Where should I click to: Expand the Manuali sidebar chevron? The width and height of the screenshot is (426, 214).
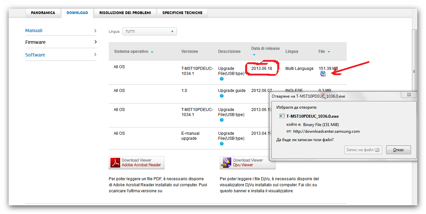95,31
